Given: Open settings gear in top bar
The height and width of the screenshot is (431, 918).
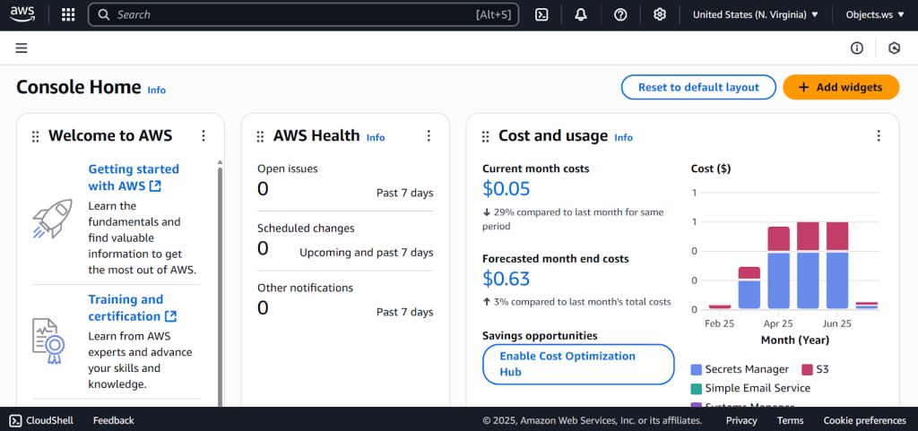Looking at the screenshot, I should tap(660, 14).
